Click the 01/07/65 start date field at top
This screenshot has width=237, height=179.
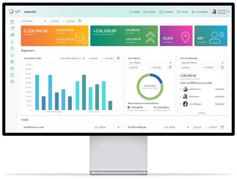[x=55, y=21]
